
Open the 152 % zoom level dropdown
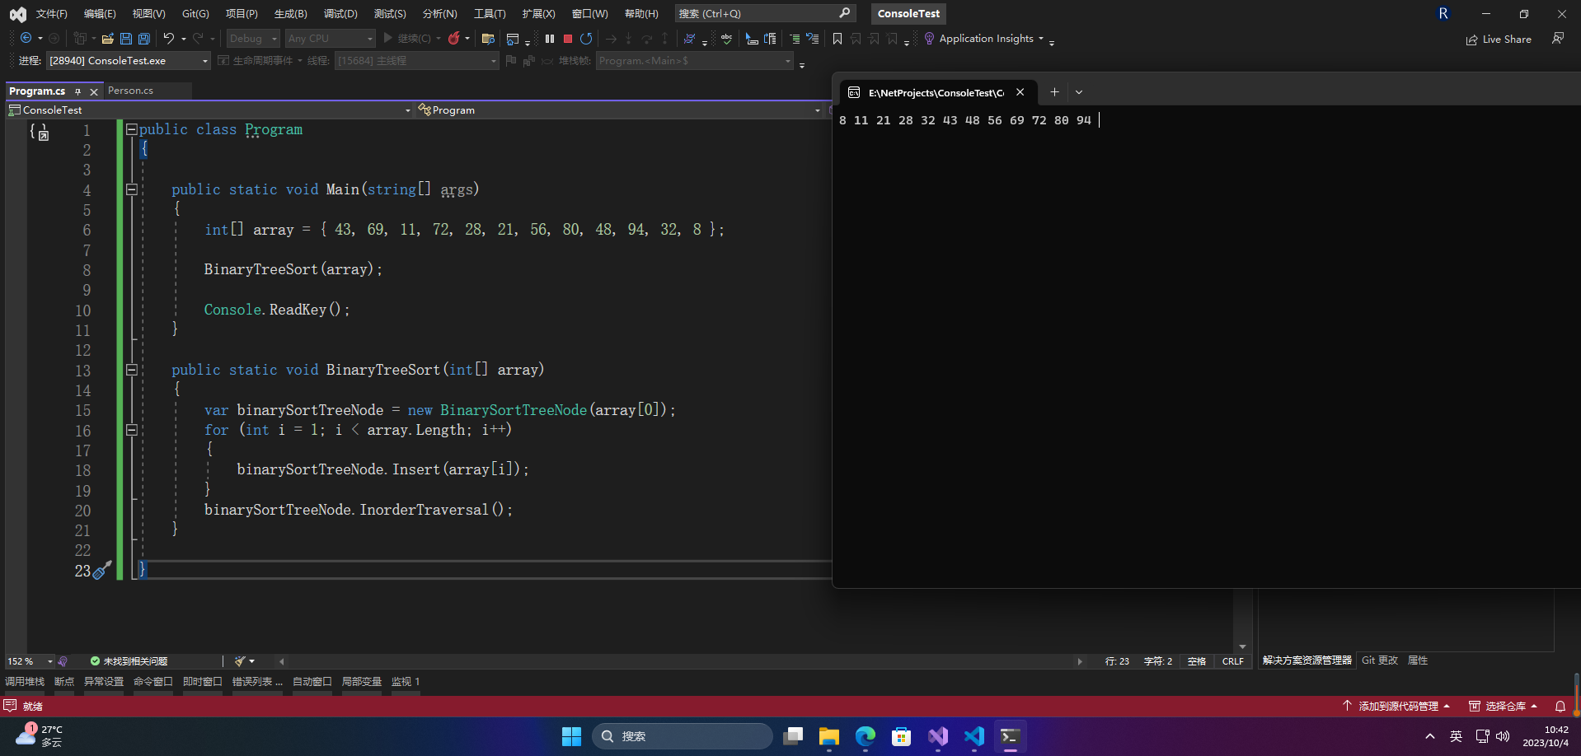(x=30, y=660)
